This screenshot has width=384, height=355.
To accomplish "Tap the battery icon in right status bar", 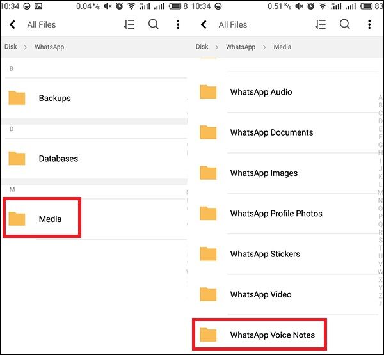I will pos(366,6).
